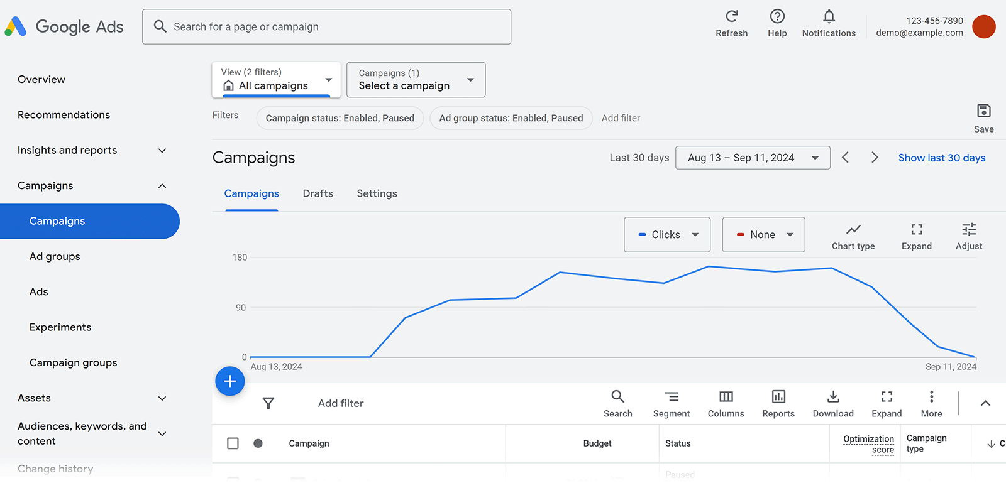Adjust the chart settings
This screenshot has width=1006, height=488.
tap(969, 236)
